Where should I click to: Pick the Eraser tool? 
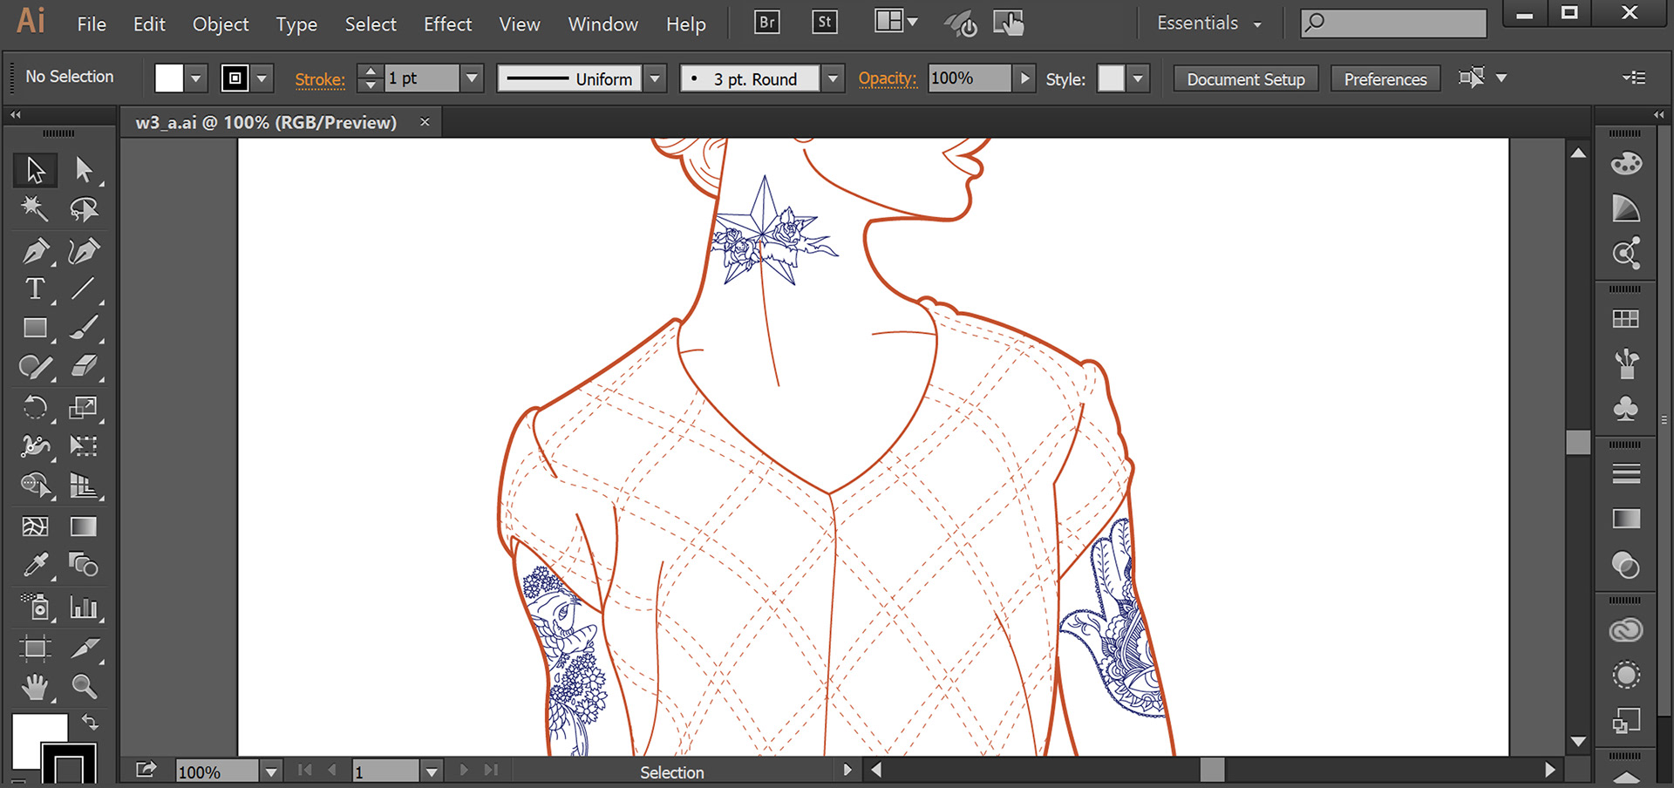click(x=84, y=367)
